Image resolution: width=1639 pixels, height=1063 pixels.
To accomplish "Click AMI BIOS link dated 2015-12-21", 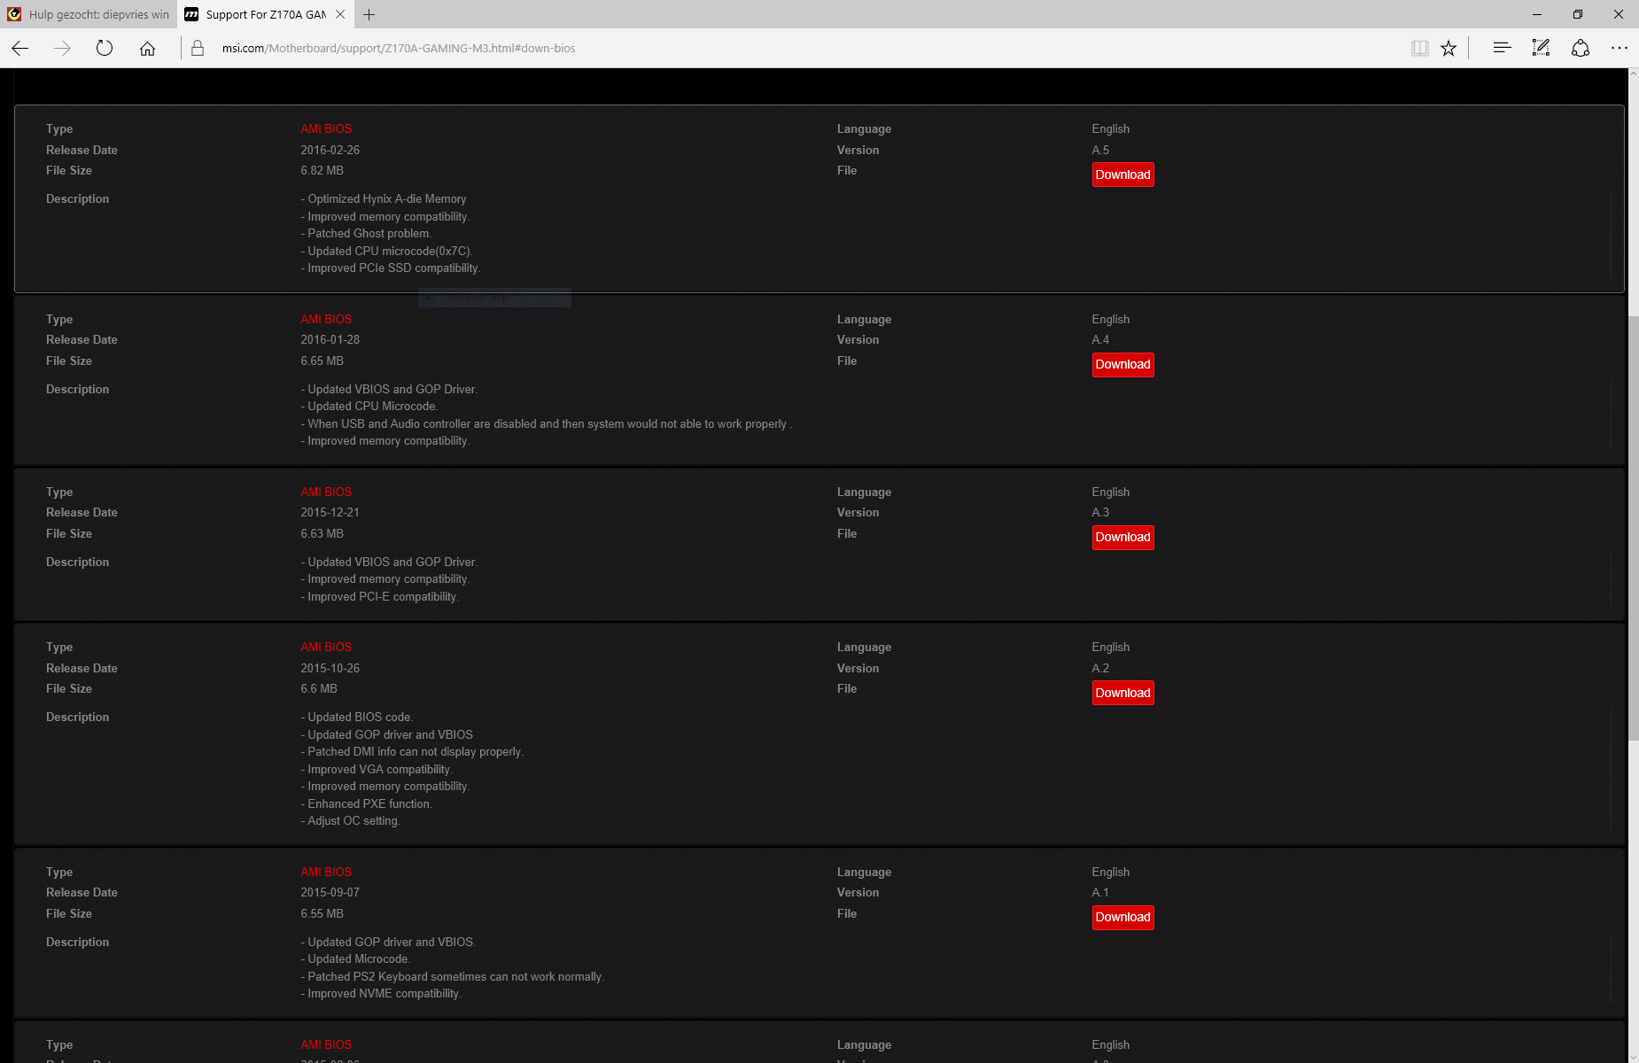I will coord(326,492).
